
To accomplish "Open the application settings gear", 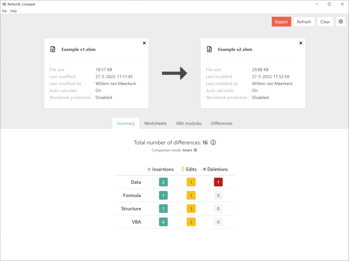I will click(340, 21).
